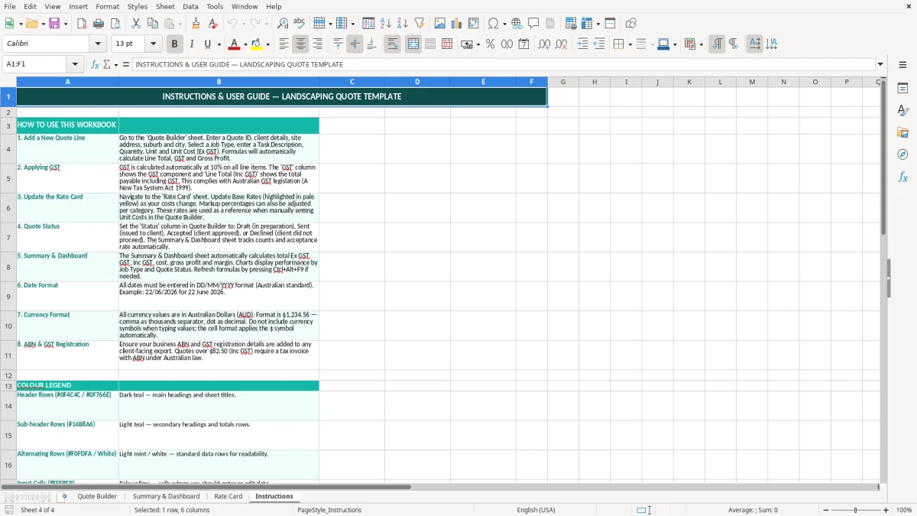Open the conditional formatting dropdown arrow
Screen dimensions: 917x516
click(701, 44)
